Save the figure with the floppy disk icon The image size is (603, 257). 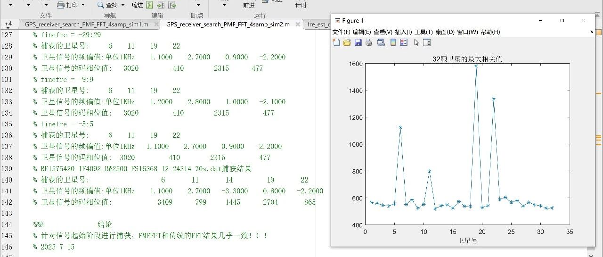[x=358, y=43]
